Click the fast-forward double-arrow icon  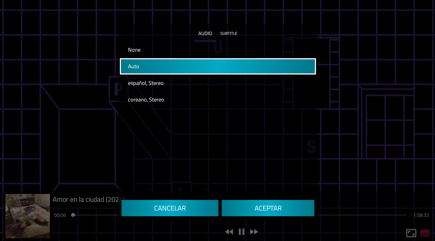[x=254, y=232]
